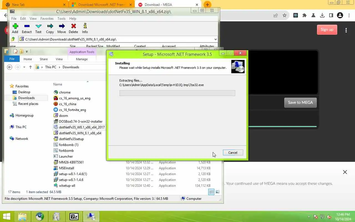355x222 pixels.
Task: Select the dotNetFx35setup file
Action: pos(71,139)
